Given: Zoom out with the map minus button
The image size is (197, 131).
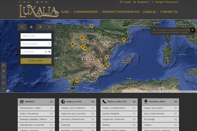Looking at the screenshot, I should click(x=4, y=89).
